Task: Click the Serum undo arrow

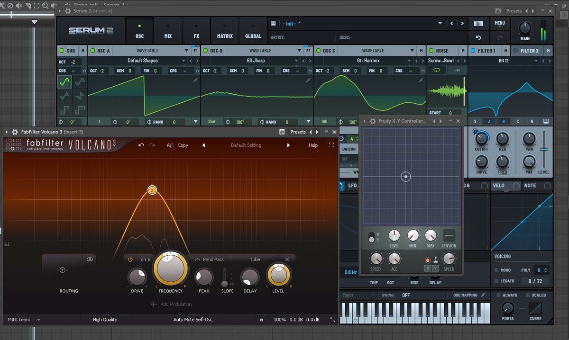Action: pos(478,37)
